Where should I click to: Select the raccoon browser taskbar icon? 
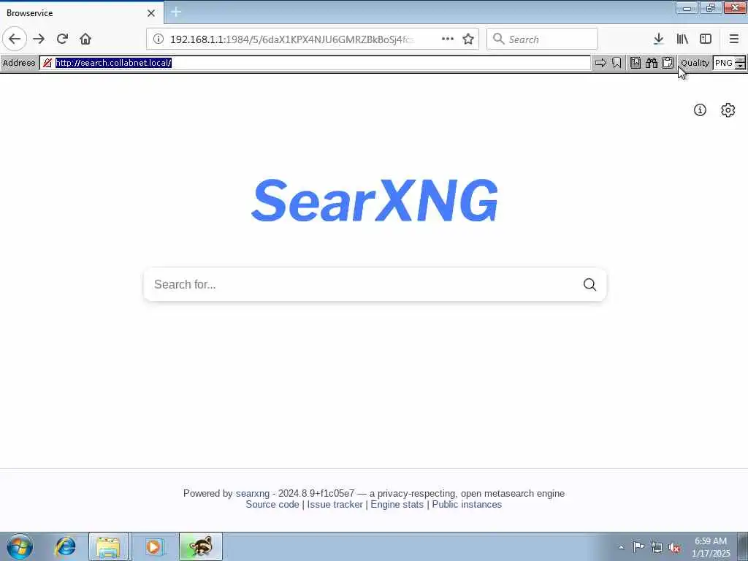coord(201,546)
